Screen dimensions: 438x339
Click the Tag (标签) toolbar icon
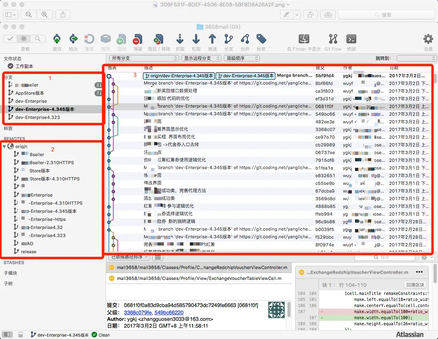click(261, 39)
